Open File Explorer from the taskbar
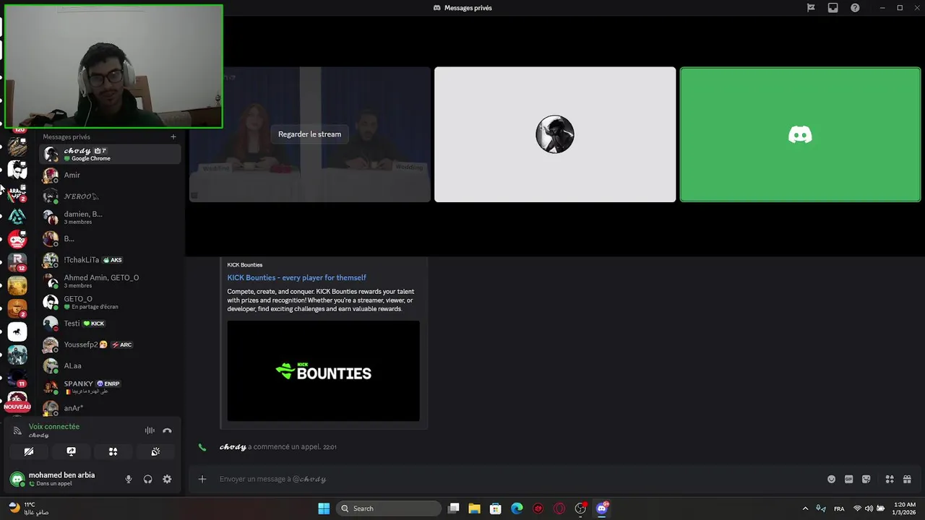 (x=474, y=508)
